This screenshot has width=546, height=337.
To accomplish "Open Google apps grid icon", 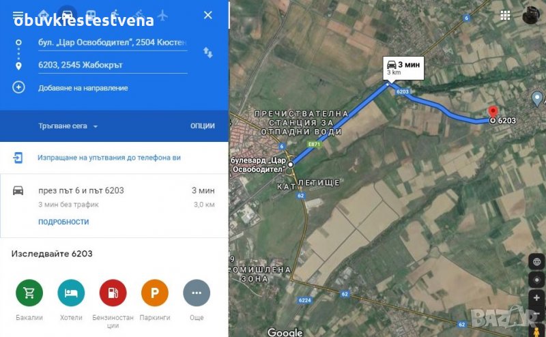I will coord(505,15).
